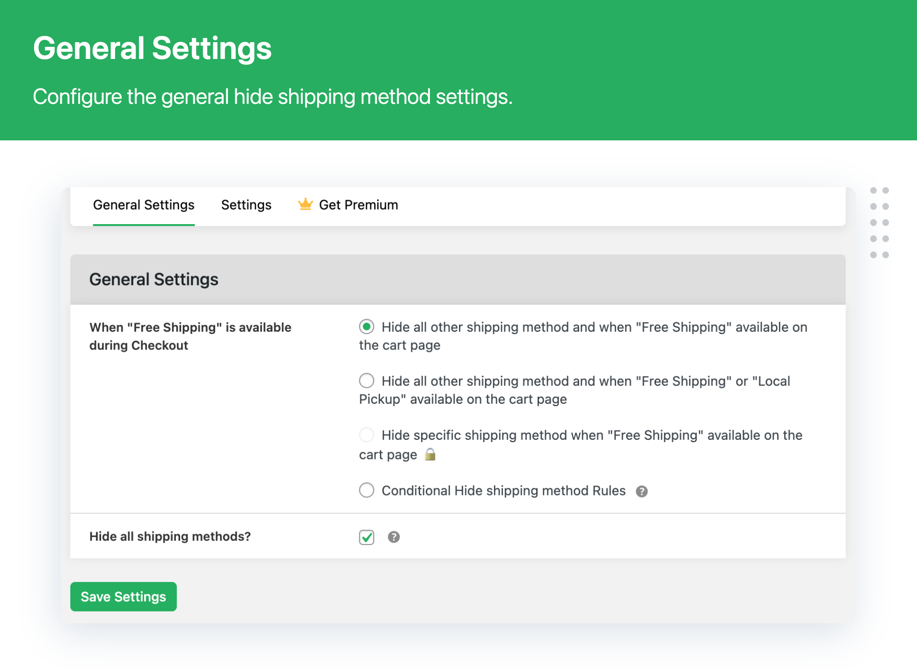This screenshot has height=670, width=917.
Task: Click the crown icon beside Get Premium
Action: click(x=305, y=204)
